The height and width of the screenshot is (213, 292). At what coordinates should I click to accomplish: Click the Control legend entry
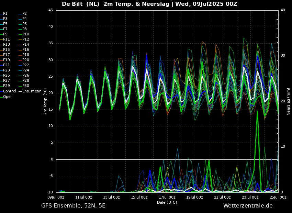point(10,91)
